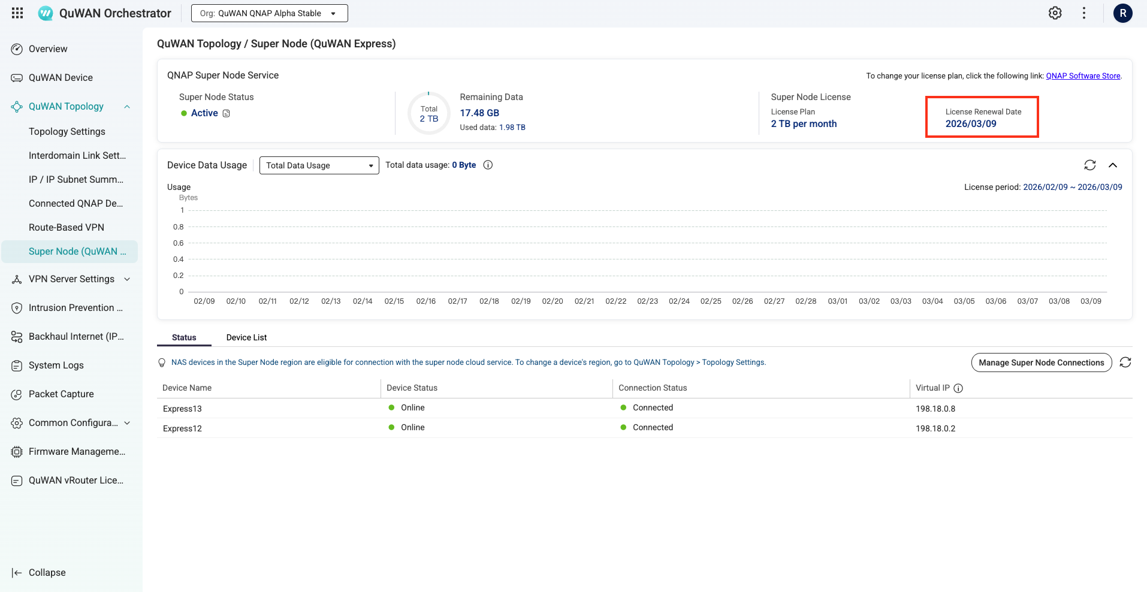This screenshot has width=1147, height=592.
Task: Open the QNAP Software Store link
Action: tap(1083, 76)
